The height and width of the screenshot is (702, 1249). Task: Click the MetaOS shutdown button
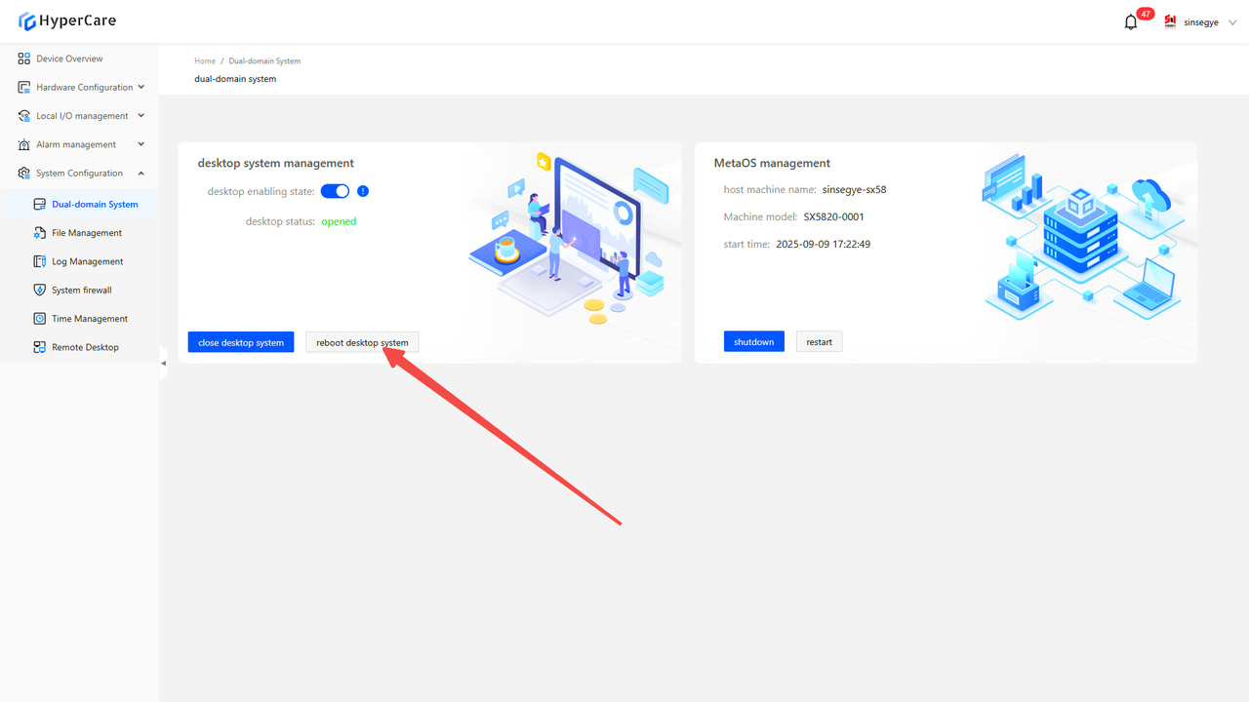(x=754, y=341)
